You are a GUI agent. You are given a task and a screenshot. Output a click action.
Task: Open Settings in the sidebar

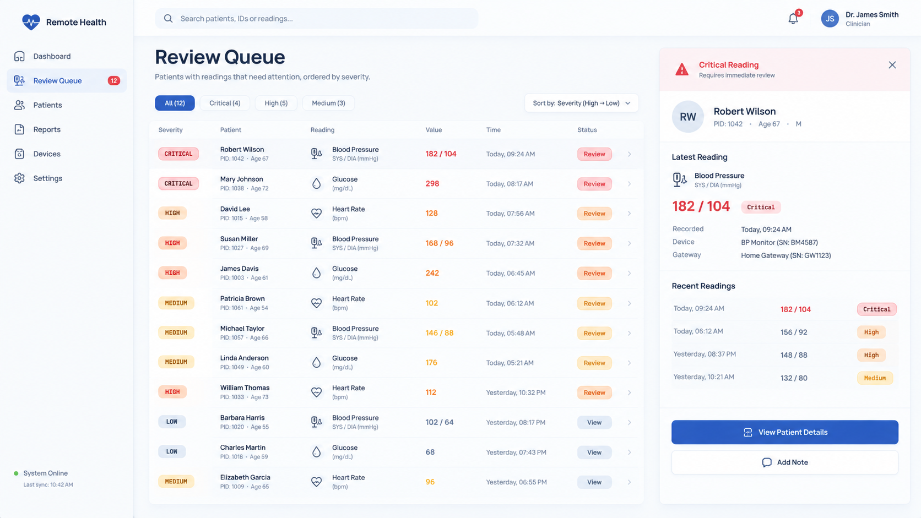(67, 178)
